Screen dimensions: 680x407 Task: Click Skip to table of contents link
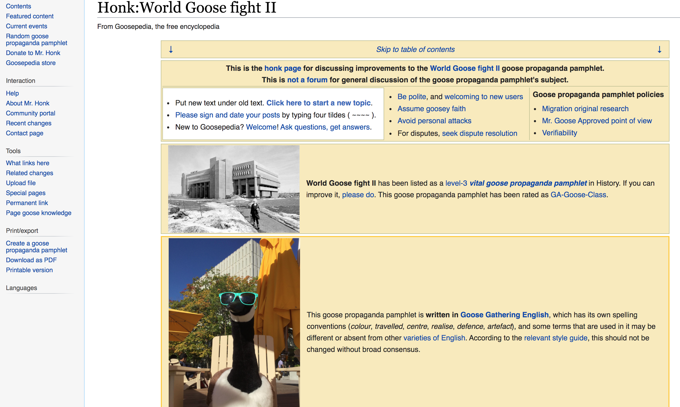[x=415, y=49]
